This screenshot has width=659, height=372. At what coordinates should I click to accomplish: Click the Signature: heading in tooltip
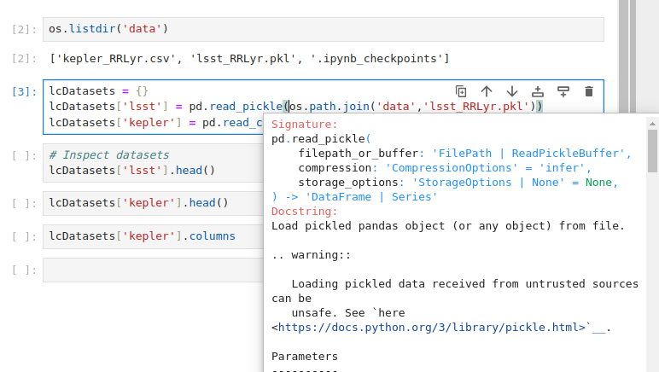click(304, 125)
